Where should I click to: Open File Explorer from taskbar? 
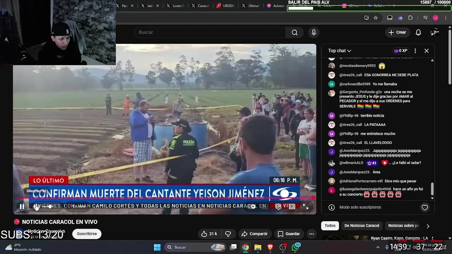click(258, 247)
